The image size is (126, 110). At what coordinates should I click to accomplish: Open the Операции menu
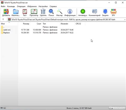pyautogui.click(x=21, y=6)
